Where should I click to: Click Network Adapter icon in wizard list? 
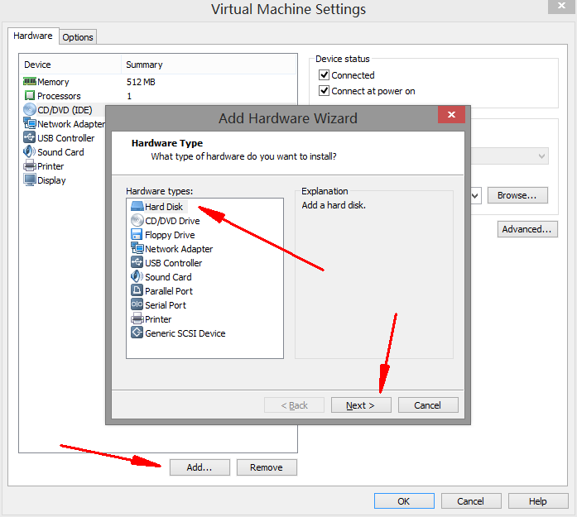tap(137, 248)
